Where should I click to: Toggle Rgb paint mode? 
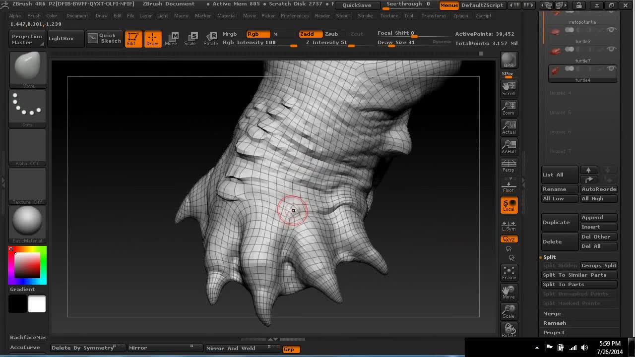258,34
